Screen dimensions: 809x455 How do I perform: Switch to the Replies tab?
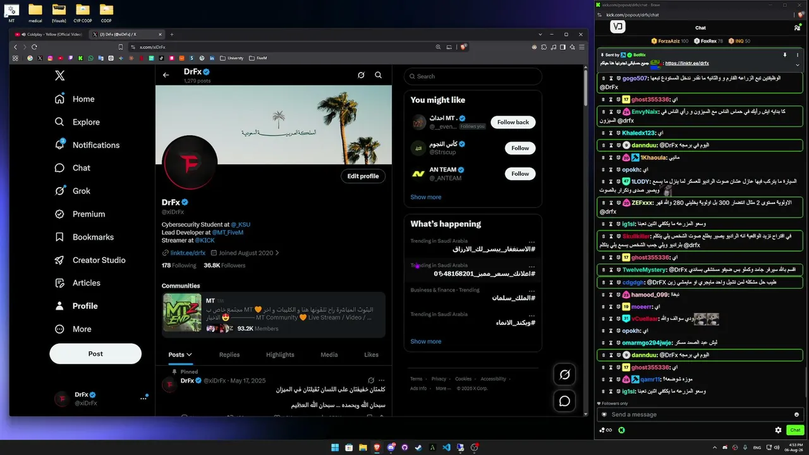(229, 355)
